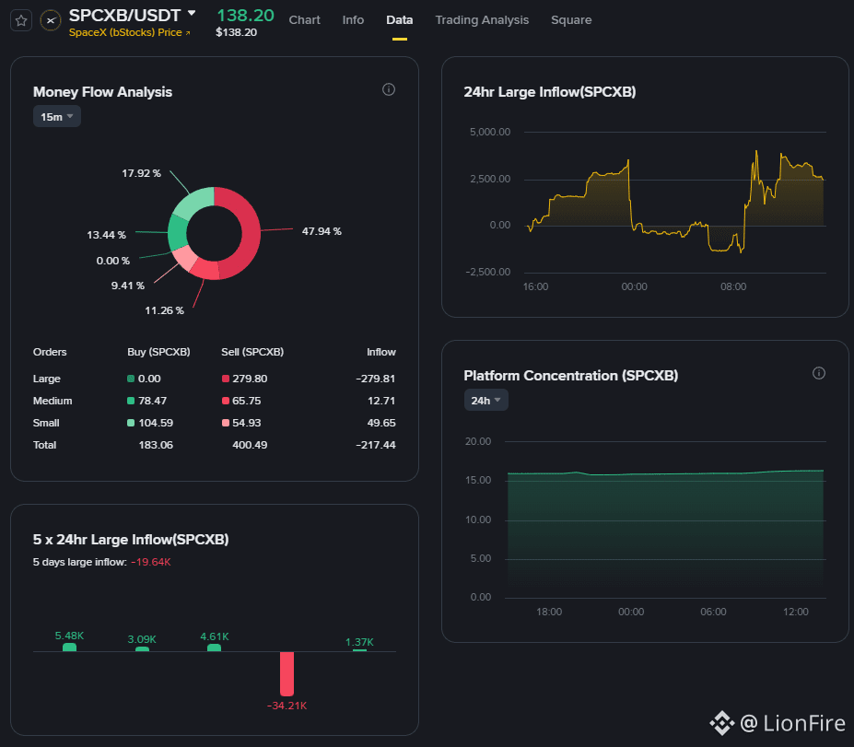Image resolution: width=854 pixels, height=747 pixels.
Task: Click the green Large buy legend square
Action: [131, 379]
